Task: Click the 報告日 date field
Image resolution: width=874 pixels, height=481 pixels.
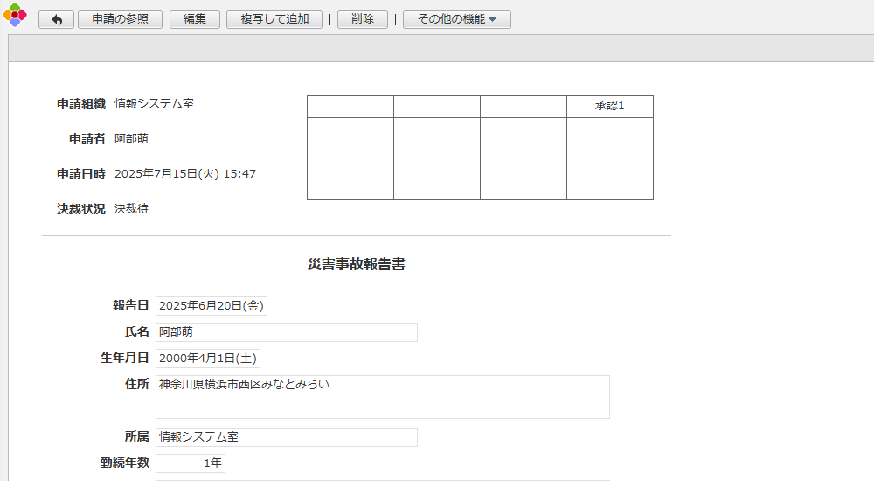Action: [211, 306]
